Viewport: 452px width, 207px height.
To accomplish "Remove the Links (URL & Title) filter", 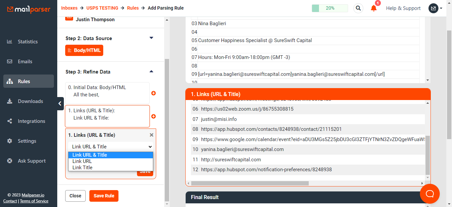I will (152, 135).
